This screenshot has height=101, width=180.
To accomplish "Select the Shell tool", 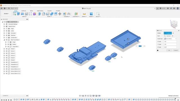I will (48, 14).
